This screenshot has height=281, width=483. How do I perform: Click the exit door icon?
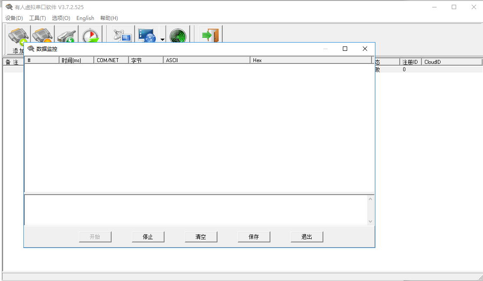[x=210, y=35]
